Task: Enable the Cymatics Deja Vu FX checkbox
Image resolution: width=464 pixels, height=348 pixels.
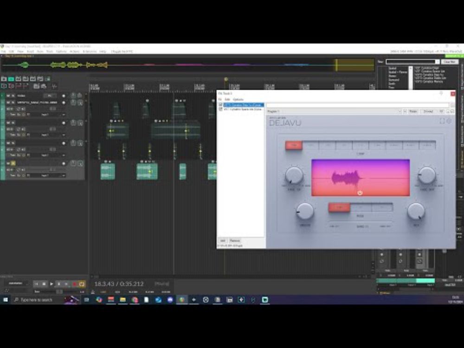Action: pyautogui.click(x=220, y=105)
